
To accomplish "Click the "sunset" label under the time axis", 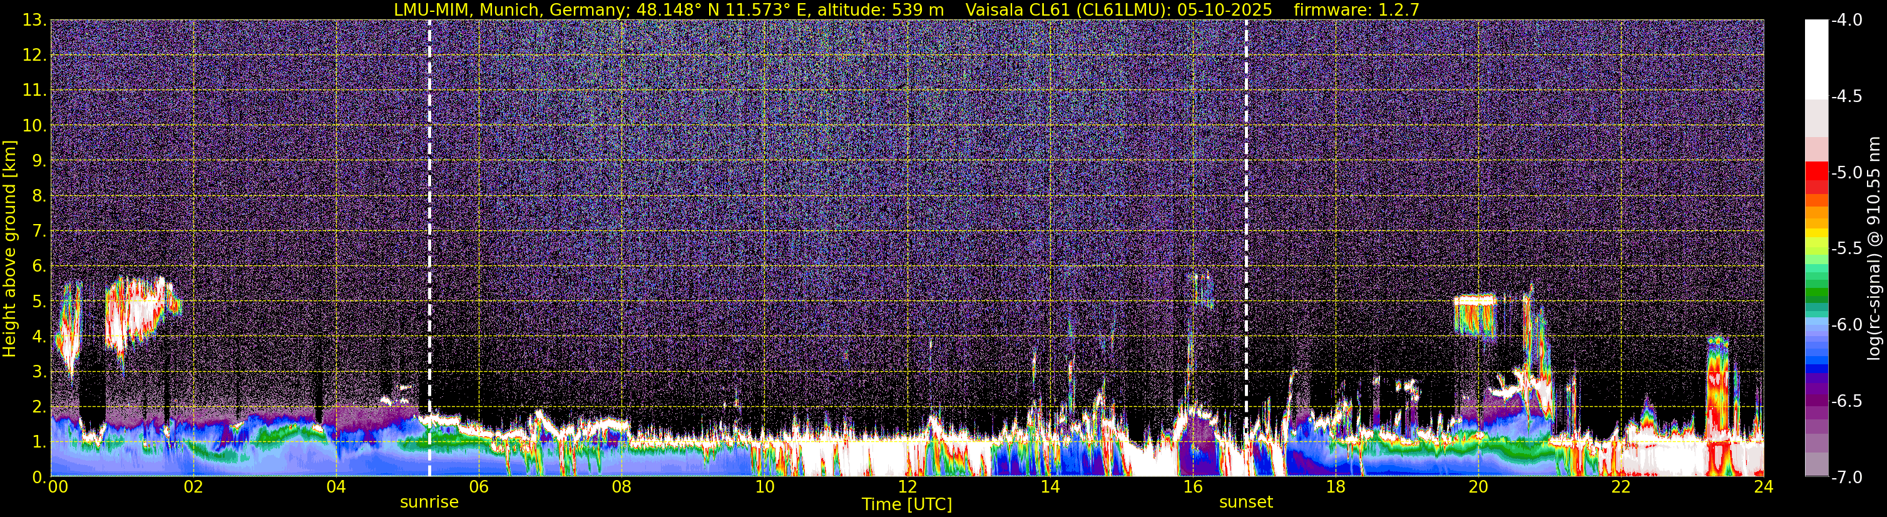I will (1246, 503).
